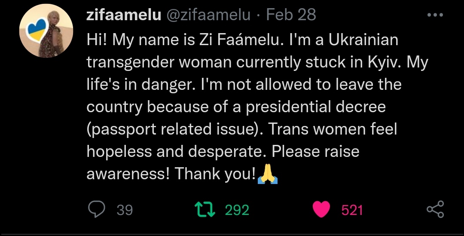This screenshot has height=236, width=464.
Task: Click the 521 likes count
Action: point(352,210)
